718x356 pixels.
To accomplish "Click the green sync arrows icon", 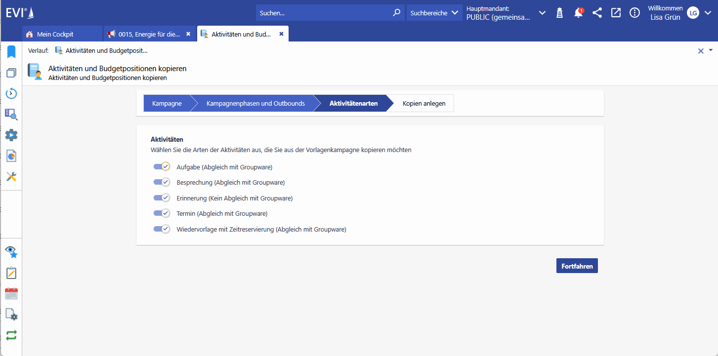I will [11, 335].
